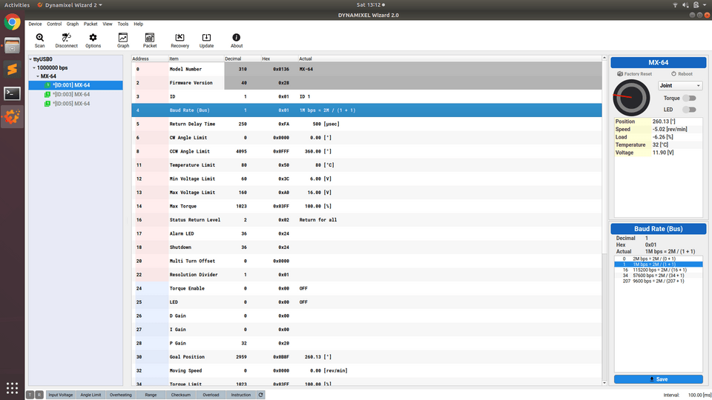Select 2M bps baud rate option

coord(659,259)
